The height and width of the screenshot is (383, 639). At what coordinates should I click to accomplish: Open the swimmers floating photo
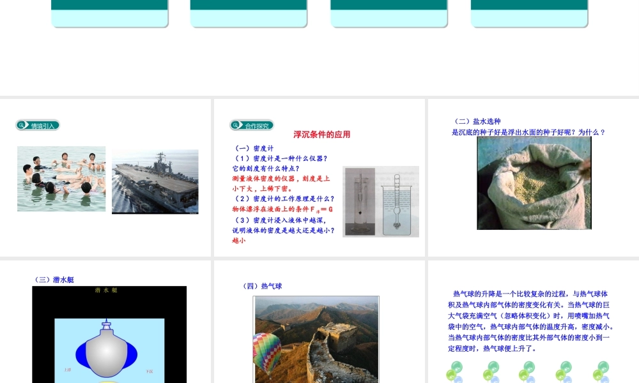pos(61,179)
